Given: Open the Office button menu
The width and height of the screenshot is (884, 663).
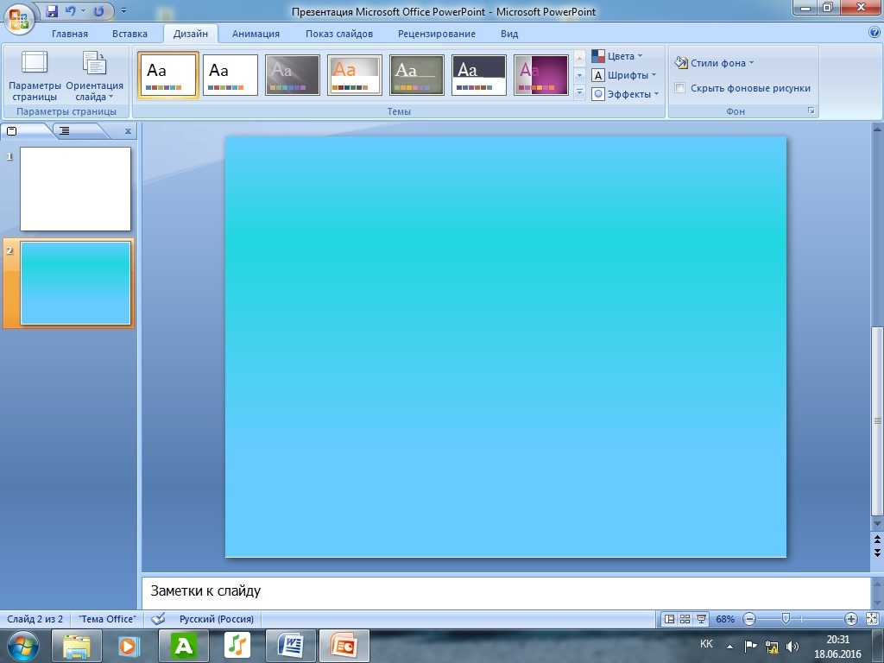Looking at the screenshot, I should point(18,17).
